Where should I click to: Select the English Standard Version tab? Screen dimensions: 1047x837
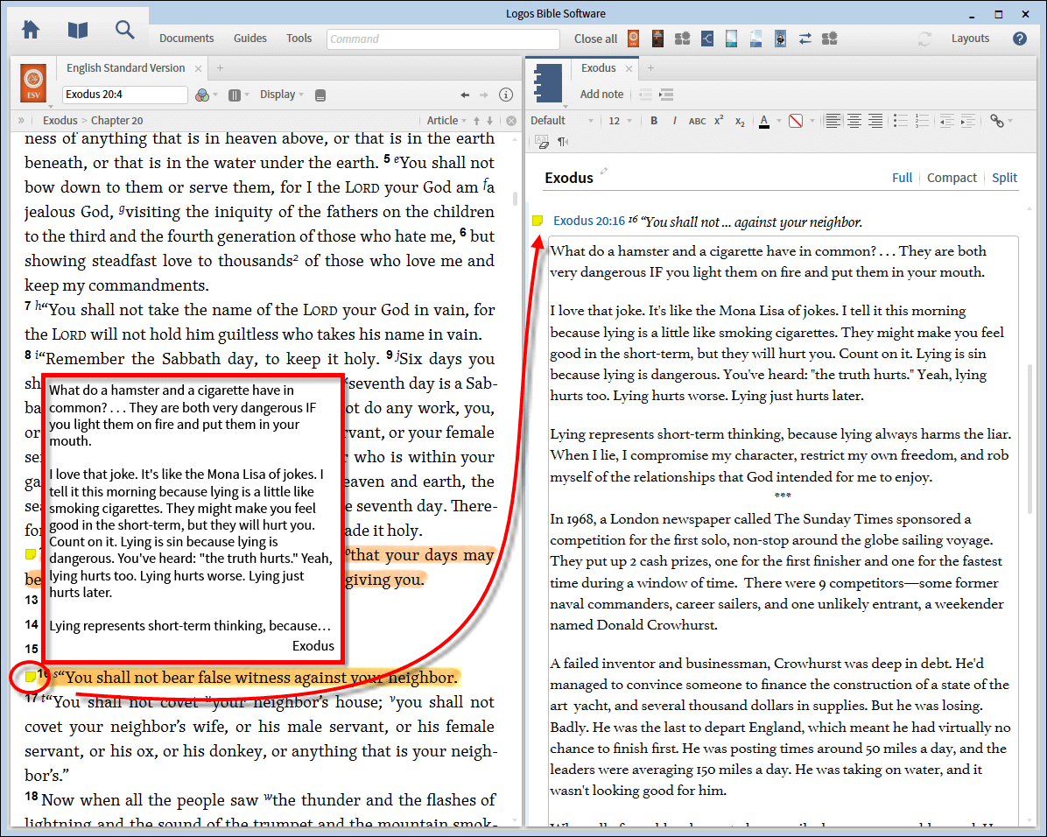coord(125,68)
